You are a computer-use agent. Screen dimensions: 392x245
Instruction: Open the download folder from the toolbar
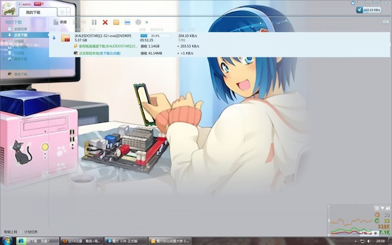[116, 22]
